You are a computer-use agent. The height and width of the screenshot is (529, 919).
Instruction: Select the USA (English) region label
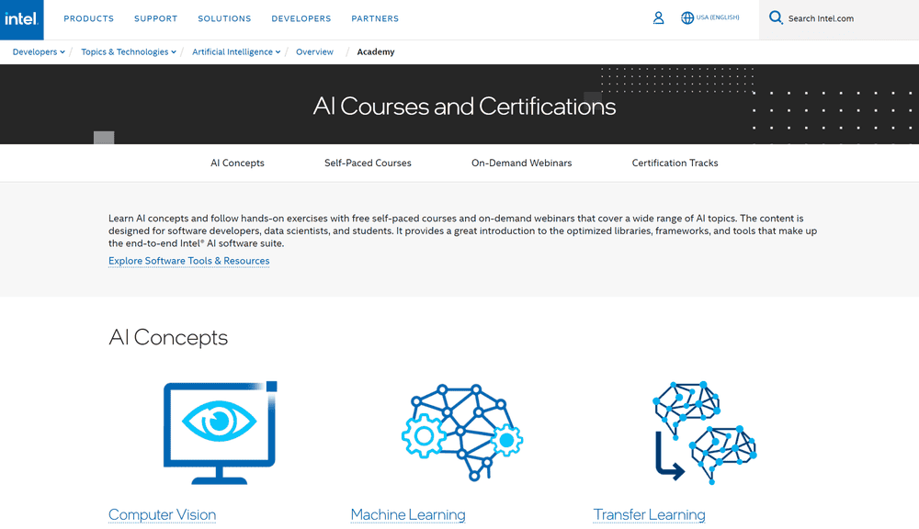(x=718, y=17)
